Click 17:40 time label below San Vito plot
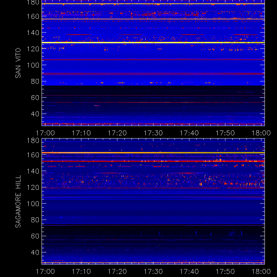The height and width of the screenshot is (277, 277). tap(189, 133)
